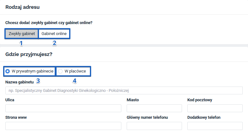The image size is (248, 135).
Task: Click the Strona www input field
Action: pos(63,126)
